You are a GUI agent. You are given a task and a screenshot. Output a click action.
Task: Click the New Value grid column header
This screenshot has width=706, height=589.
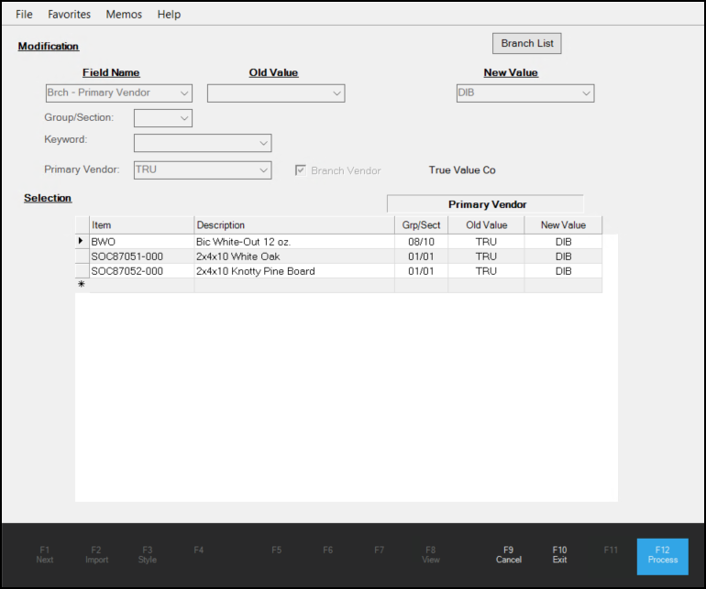[563, 225]
